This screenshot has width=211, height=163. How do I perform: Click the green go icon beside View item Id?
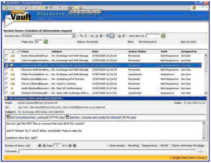click(x=163, y=36)
